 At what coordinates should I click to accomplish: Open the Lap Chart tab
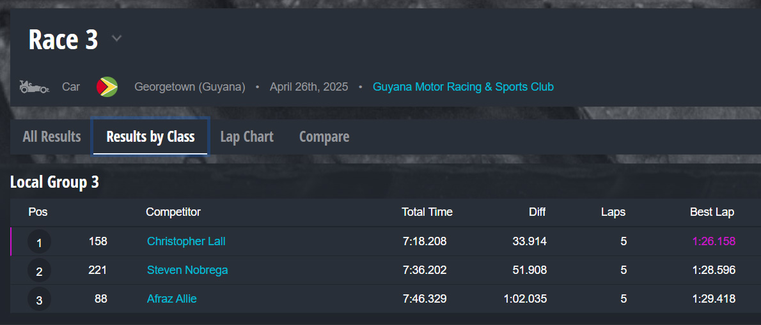pyautogui.click(x=247, y=137)
